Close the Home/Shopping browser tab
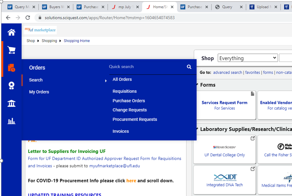This screenshot has height=196, width=292. pyautogui.click(x=172, y=7)
